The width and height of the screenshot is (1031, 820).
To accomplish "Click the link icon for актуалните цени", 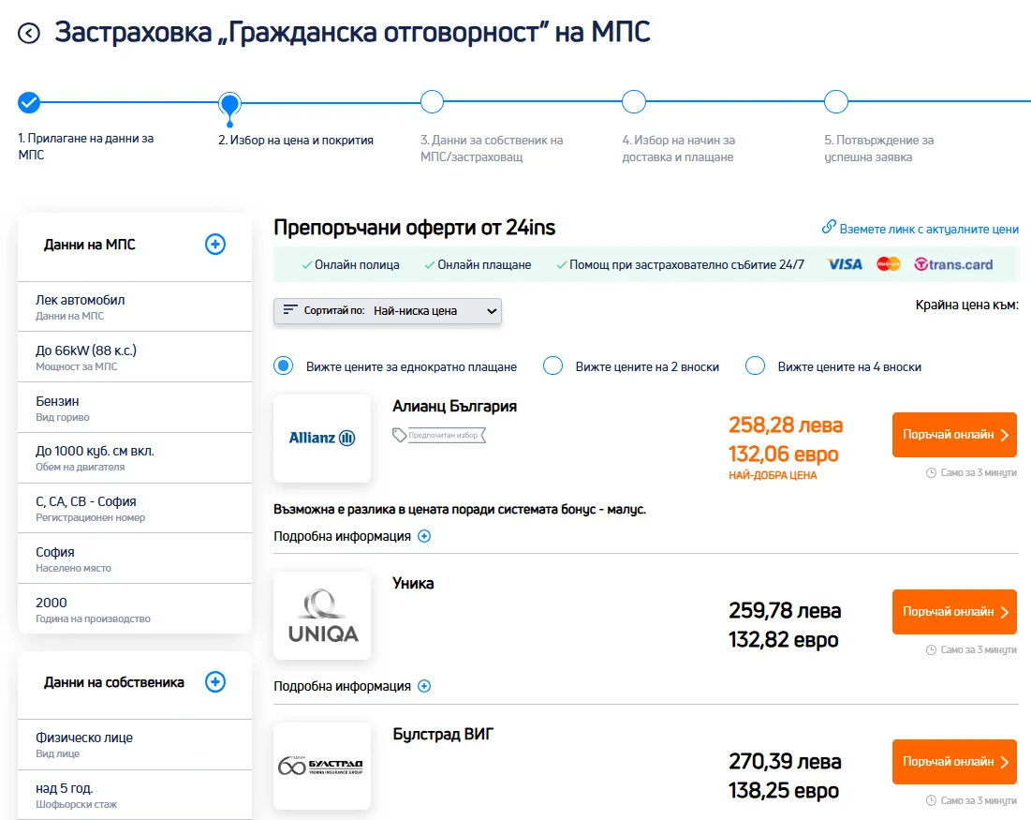I will click(x=828, y=228).
